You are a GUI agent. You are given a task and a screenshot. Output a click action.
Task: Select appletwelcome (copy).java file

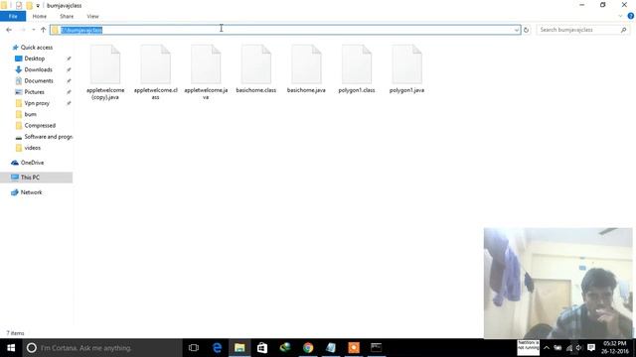(105, 72)
